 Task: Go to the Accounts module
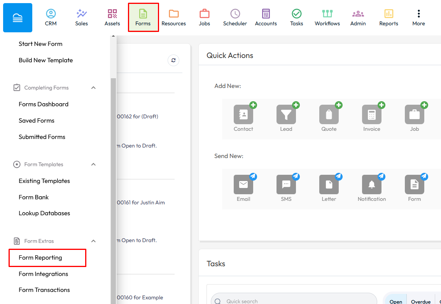click(266, 18)
